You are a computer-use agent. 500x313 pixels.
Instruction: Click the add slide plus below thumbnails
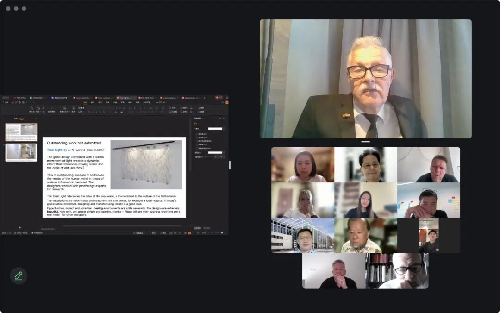(20, 227)
